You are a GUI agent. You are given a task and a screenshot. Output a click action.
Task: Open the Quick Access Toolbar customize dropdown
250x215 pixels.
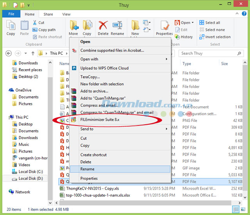29,5
